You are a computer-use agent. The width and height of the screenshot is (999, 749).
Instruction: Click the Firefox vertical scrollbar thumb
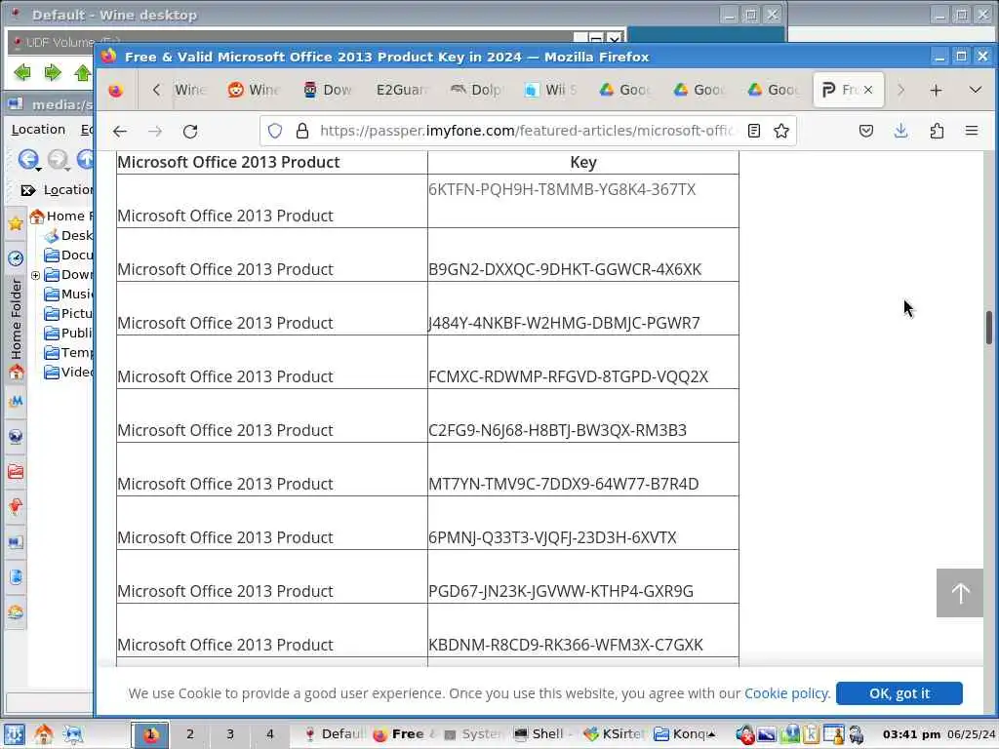pos(989,328)
